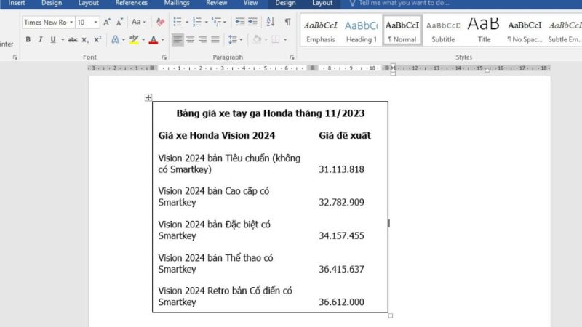Center align the text
This screenshot has width=582, height=327.
191,39
